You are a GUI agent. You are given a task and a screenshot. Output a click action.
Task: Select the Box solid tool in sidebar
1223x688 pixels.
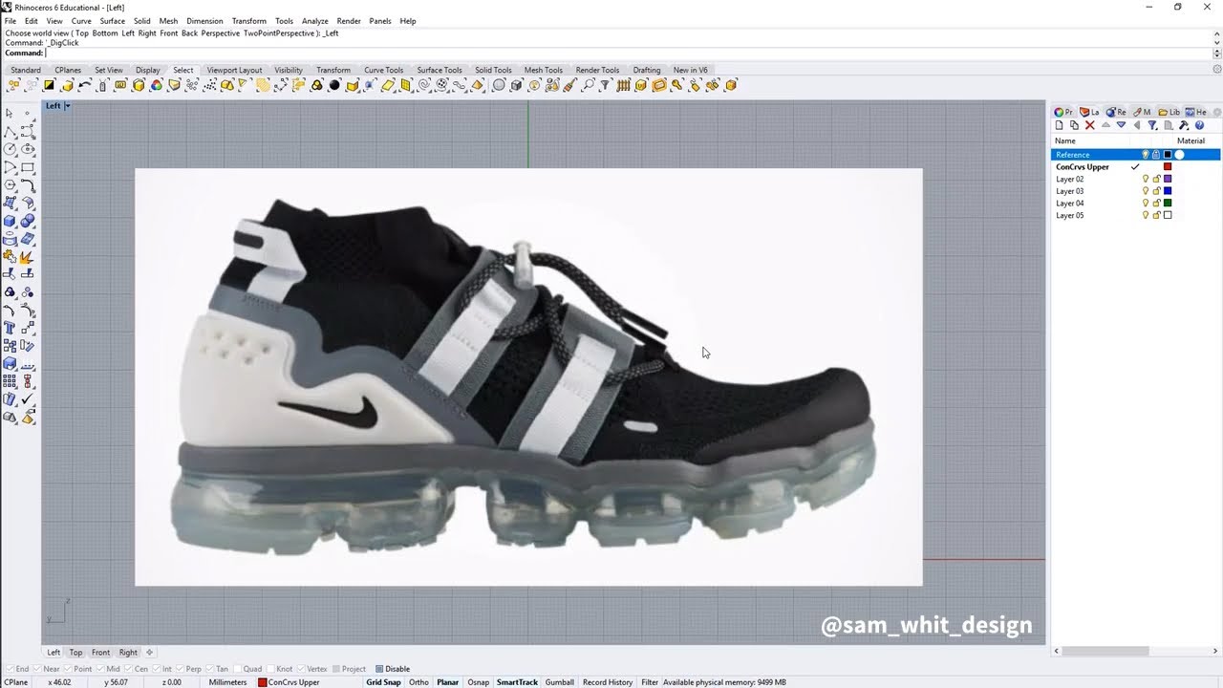(10, 222)
